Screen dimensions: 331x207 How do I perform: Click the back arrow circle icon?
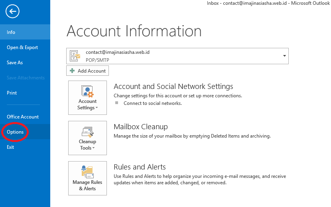click(x=12, y=11)
